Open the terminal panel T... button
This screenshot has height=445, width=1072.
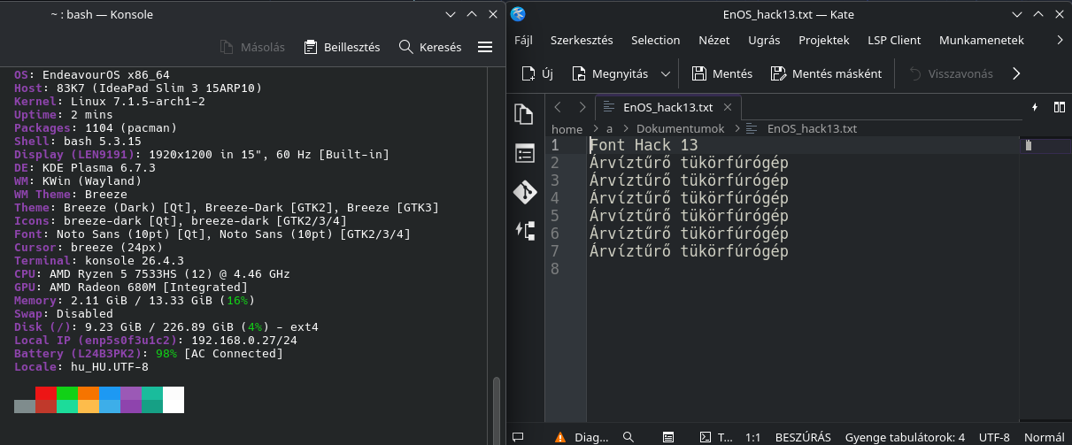click(715, 437)
